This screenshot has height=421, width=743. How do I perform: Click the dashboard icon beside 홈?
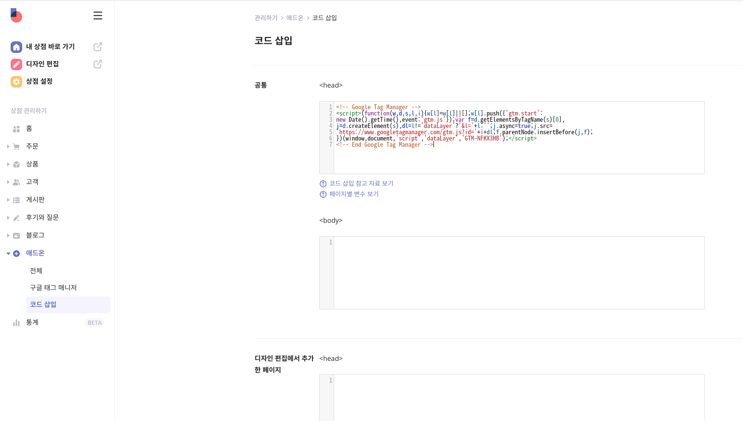coord(16,129)
